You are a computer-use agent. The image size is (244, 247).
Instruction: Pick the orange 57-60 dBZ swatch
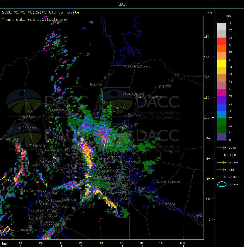click(222, 49)
